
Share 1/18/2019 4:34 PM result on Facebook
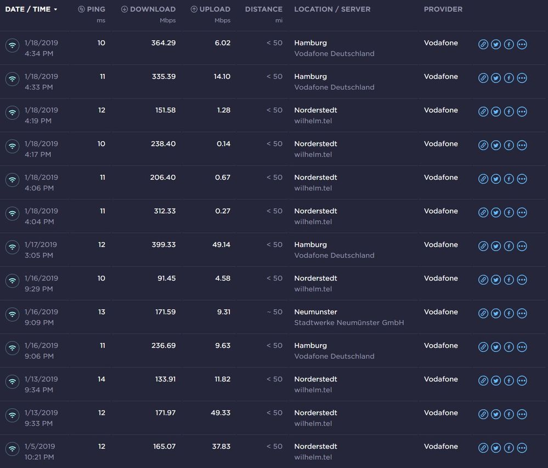click(x=509, y=44)
